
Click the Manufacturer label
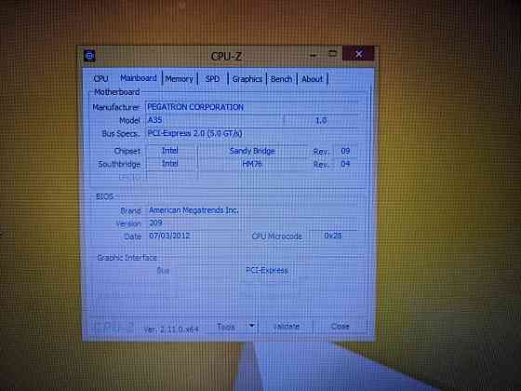tap(115, 107)
